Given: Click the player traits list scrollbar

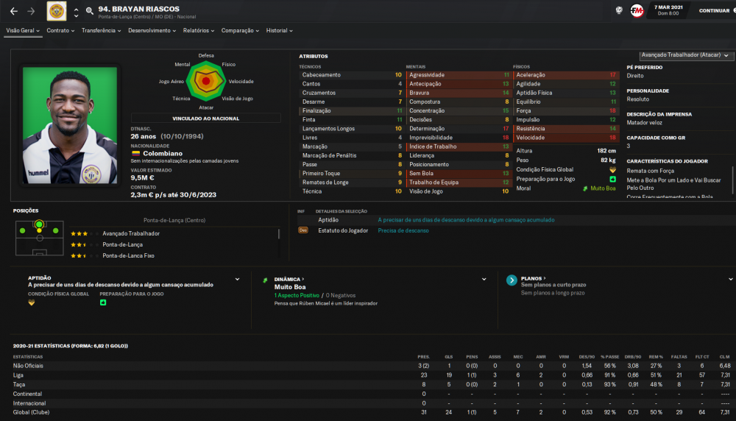Looking at the screenshot, I should coord(733,180).
